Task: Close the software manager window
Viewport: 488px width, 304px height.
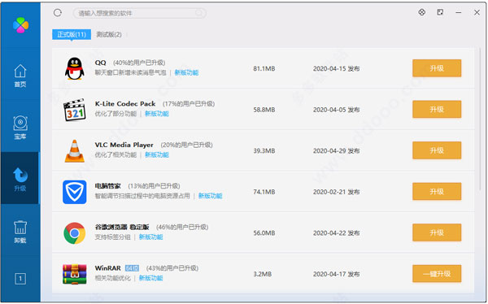Action: click(x=477, y=12)
